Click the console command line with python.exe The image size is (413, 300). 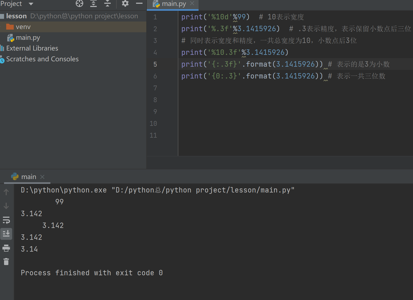(x=158, y=190)
